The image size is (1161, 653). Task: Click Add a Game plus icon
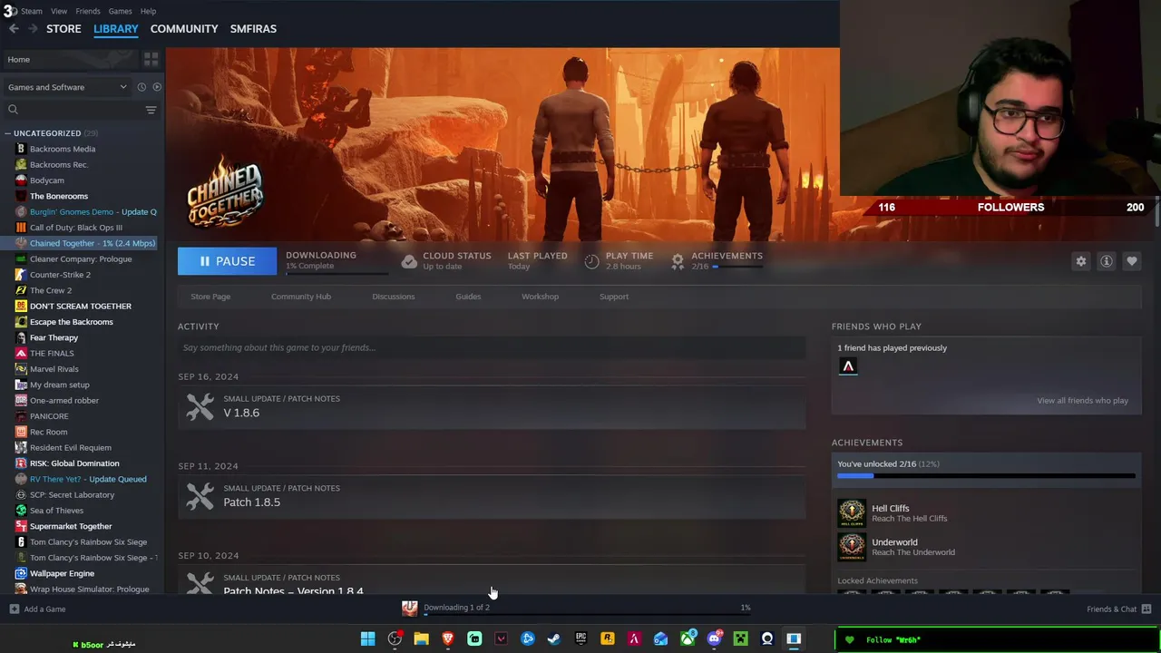[14, 609]
